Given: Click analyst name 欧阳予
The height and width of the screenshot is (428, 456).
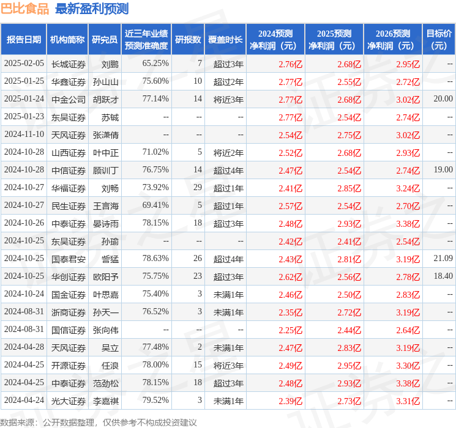Looking at the screenshot, I should coord(106,277).
